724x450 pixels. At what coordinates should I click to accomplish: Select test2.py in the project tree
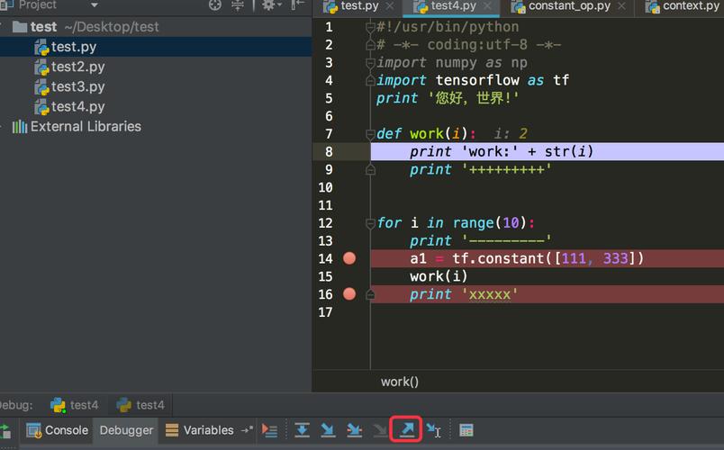pos(156,67)
